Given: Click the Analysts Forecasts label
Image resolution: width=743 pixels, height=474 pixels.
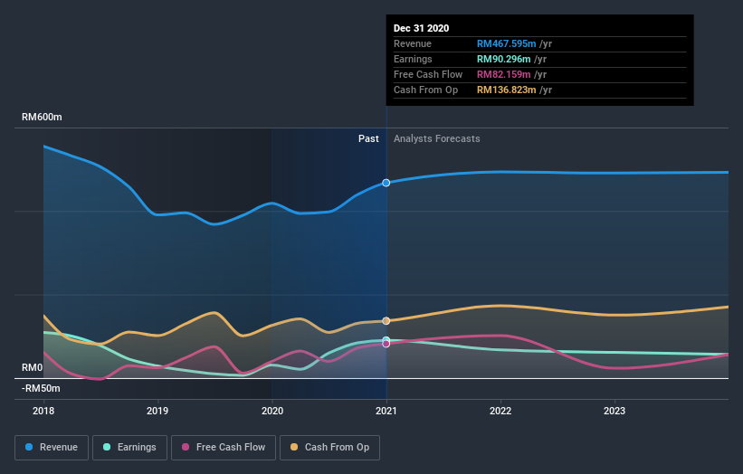Looking at the screenshot, I should 437,138.
